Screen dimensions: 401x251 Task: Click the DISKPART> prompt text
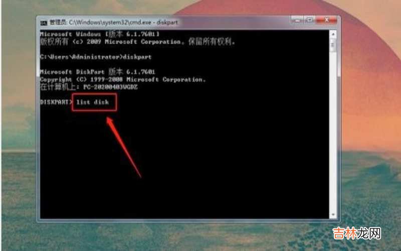pos(56,102)
